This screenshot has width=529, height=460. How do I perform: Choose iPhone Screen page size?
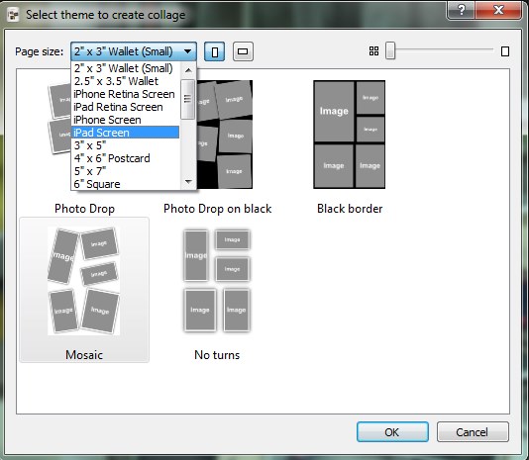[x=125, y=120]
